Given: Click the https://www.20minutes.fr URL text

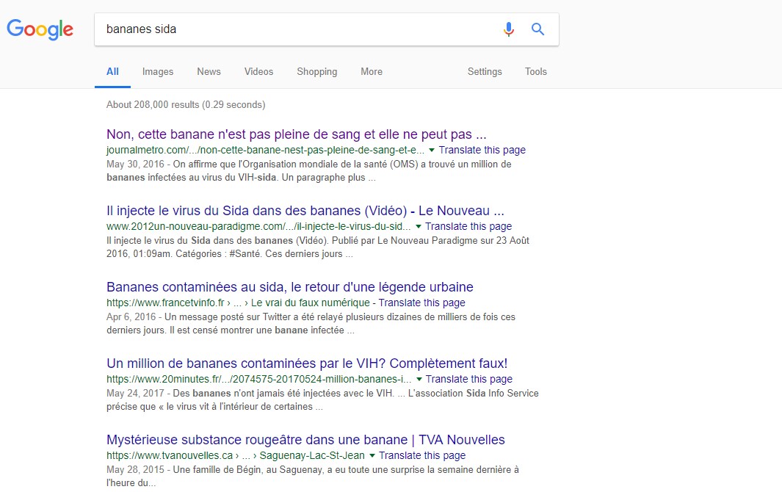Looking at the screenshot, I should [259, 379].
